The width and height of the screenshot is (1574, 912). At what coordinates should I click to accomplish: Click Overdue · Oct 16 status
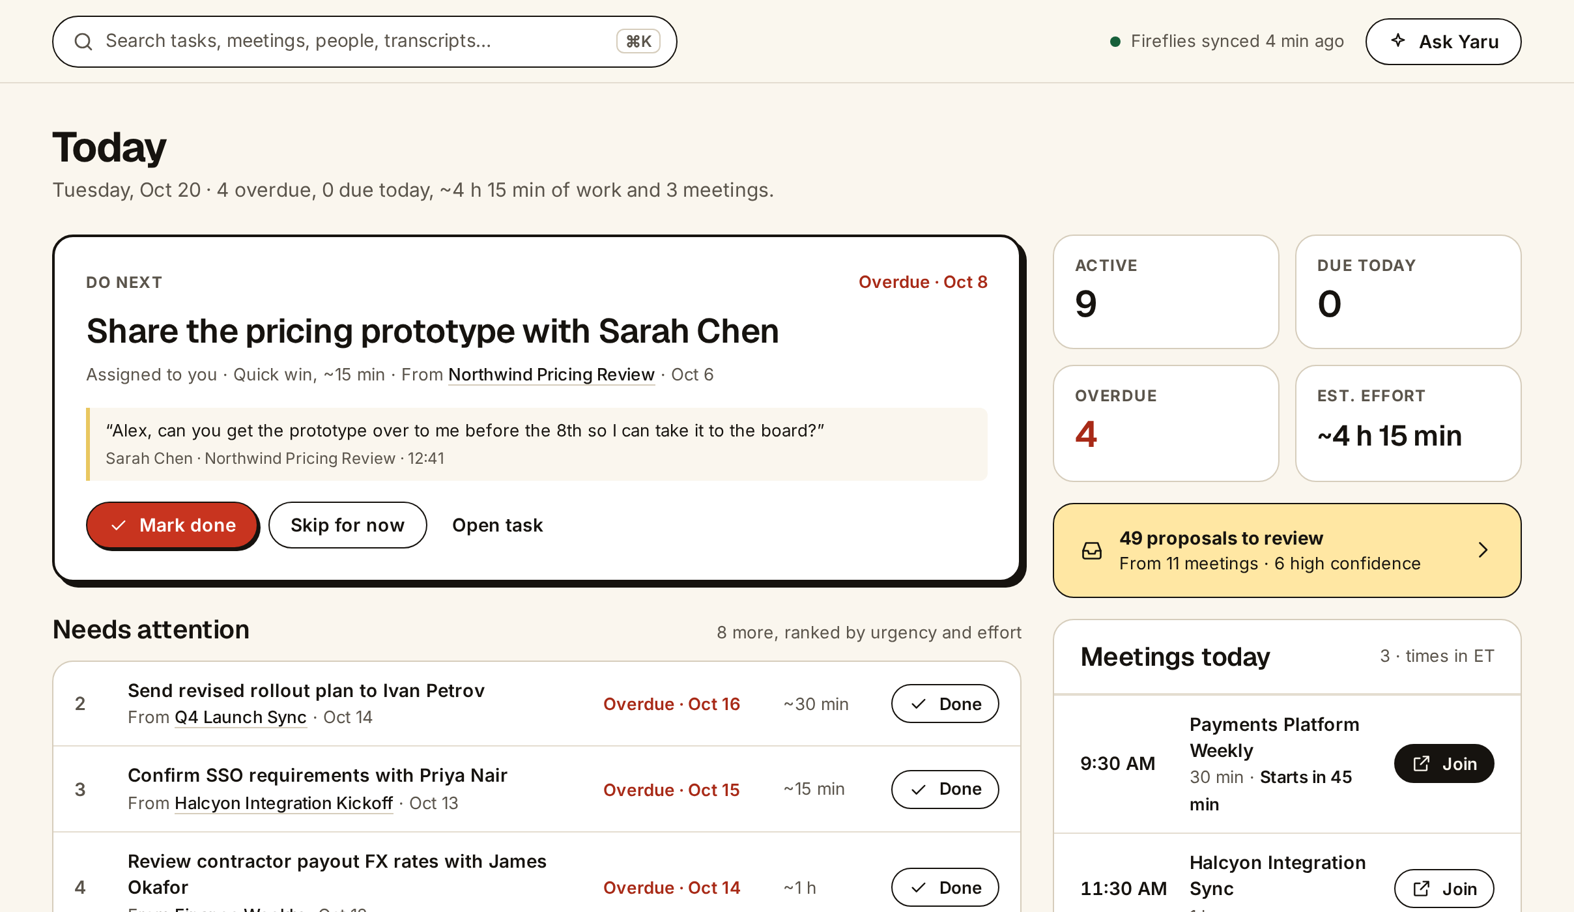coord(672,704)
